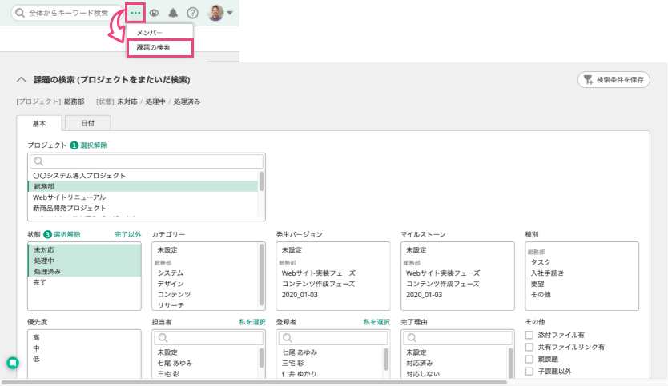Select 新商品開発プロジェクト in project list

[x=143, y=208]
